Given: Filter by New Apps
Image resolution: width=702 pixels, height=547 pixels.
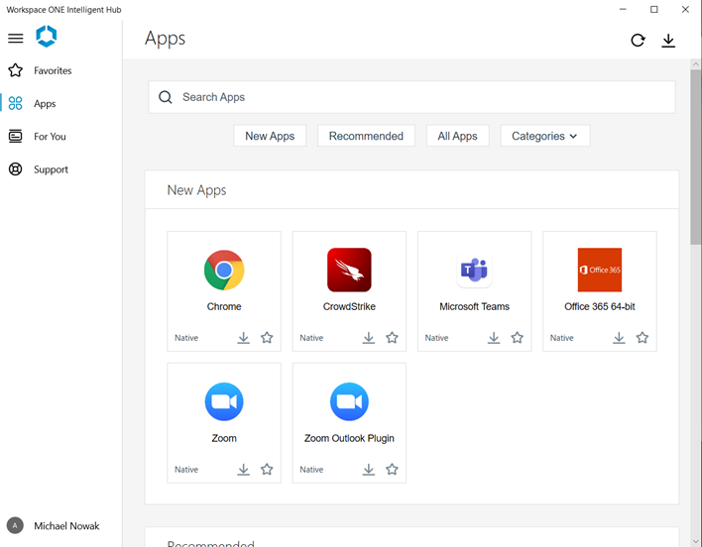Looking at the screenshot, I should [x=270, y=136].
